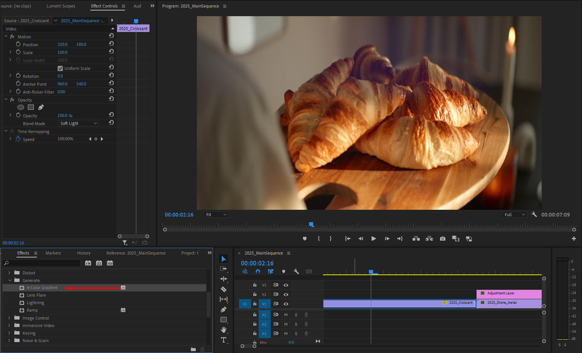Click the Adjustment Layer clip in timeline
Image resolution: width=582 pixels, height=353 pixels.
click(x=509, y=293)
